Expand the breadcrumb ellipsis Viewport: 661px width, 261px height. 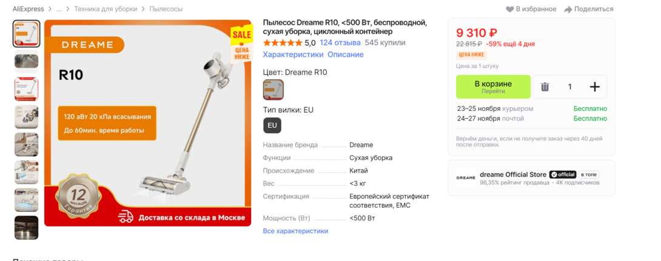pos(59,9)
